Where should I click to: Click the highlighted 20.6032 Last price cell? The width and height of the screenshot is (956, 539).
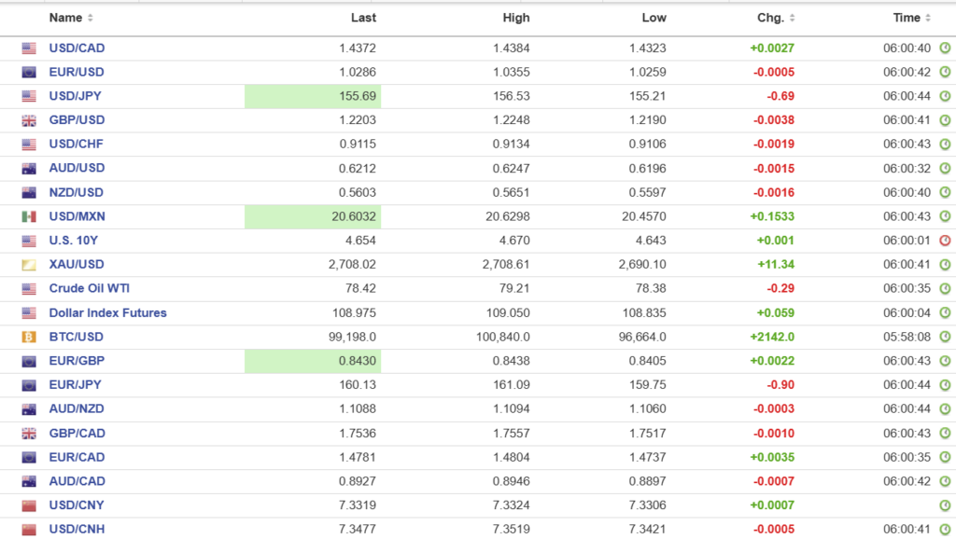313,216
